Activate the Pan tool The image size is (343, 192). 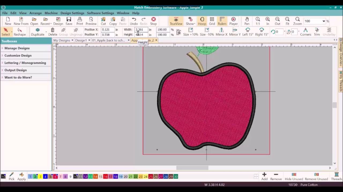[x=247, y=21]
